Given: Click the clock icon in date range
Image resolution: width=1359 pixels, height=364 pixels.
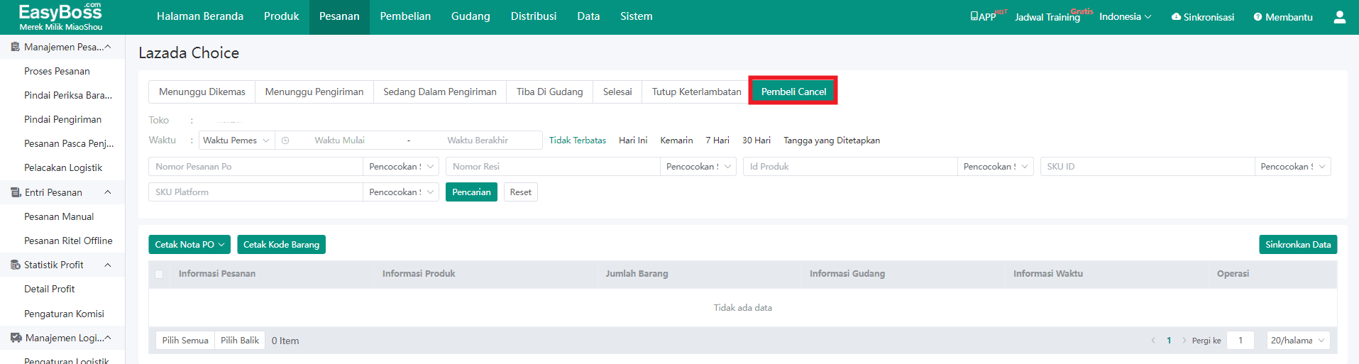Looking at the screenshot, I should pos(285,140).
